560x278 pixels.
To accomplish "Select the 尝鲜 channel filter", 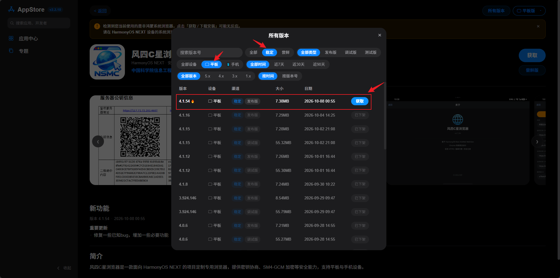I will click(286, 52).
